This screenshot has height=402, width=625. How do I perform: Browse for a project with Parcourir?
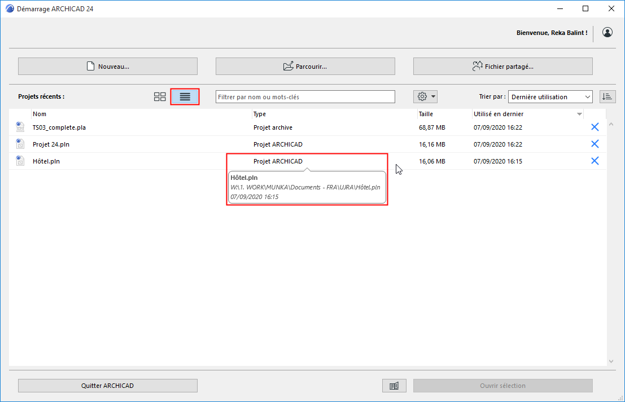point(305,66)
